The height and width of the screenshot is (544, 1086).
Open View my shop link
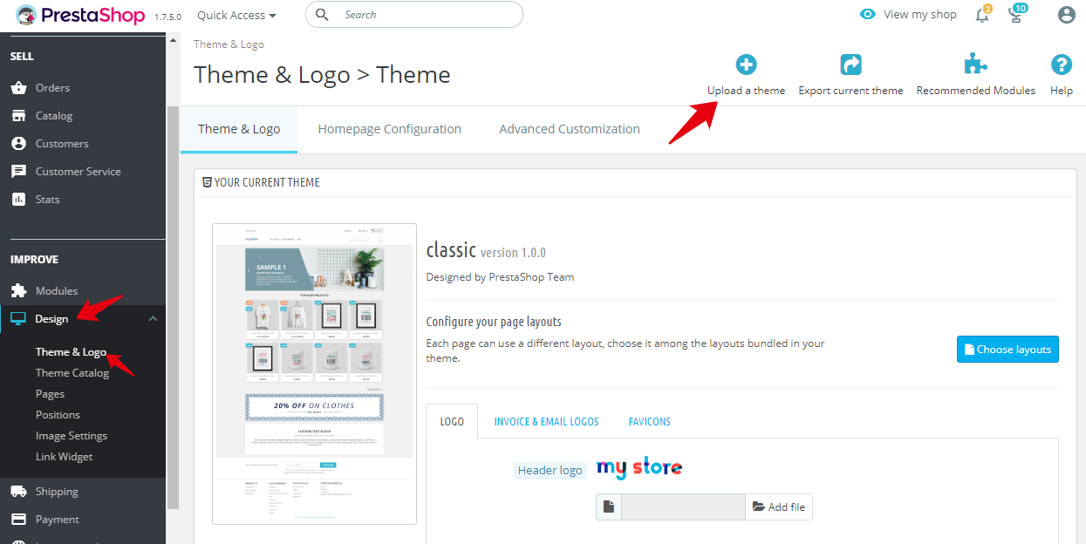coord(919,14)
